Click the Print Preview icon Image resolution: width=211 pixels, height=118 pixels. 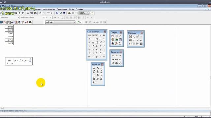(19, 13)
